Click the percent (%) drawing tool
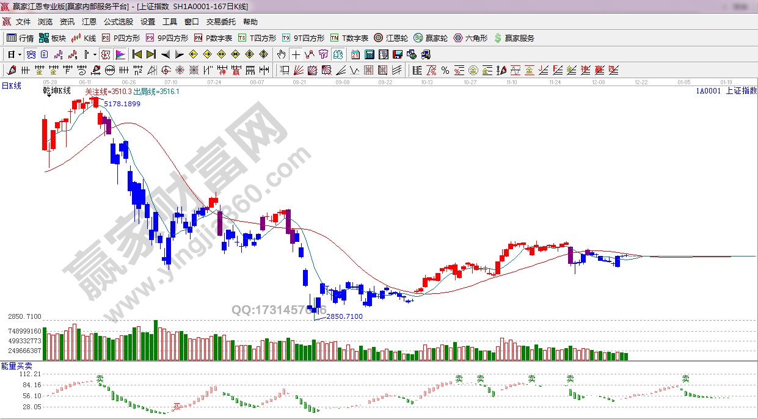The image size is (758, 419). tap(445, 70)
